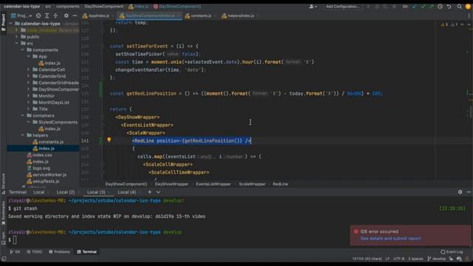Open the Problems tool window button
Viewport: 473px width, 266px height.
(x=59, y=251)
